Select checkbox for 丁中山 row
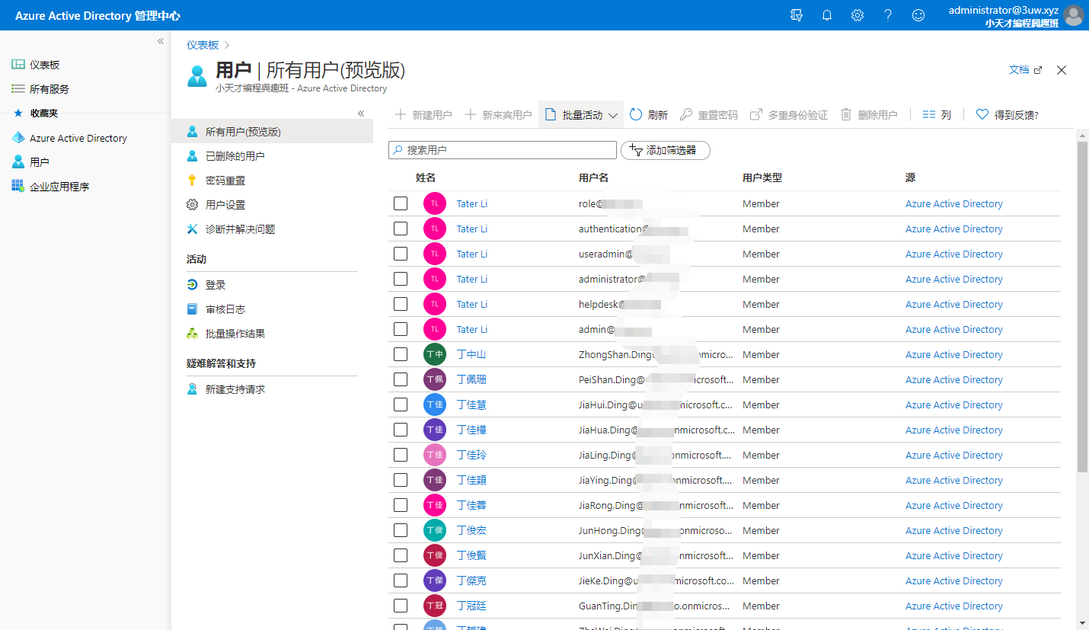The width and height of the screenshot is (1089, 630). pyautogui.click(x=401, y=354)
